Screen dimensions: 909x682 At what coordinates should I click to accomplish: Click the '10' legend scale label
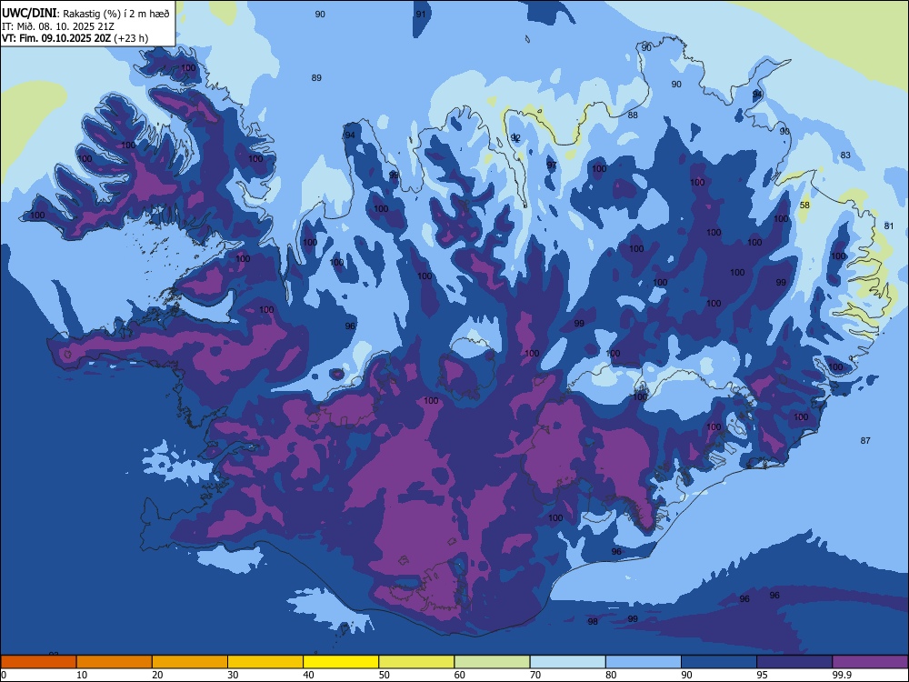[83, 675]
